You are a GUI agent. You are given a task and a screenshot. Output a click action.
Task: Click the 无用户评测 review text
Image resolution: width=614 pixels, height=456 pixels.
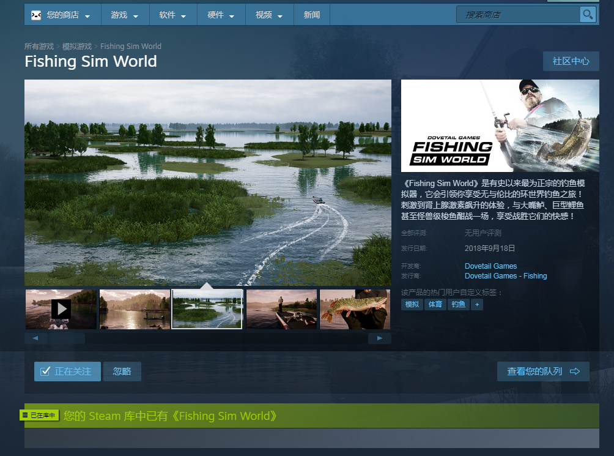pos(483,233)
